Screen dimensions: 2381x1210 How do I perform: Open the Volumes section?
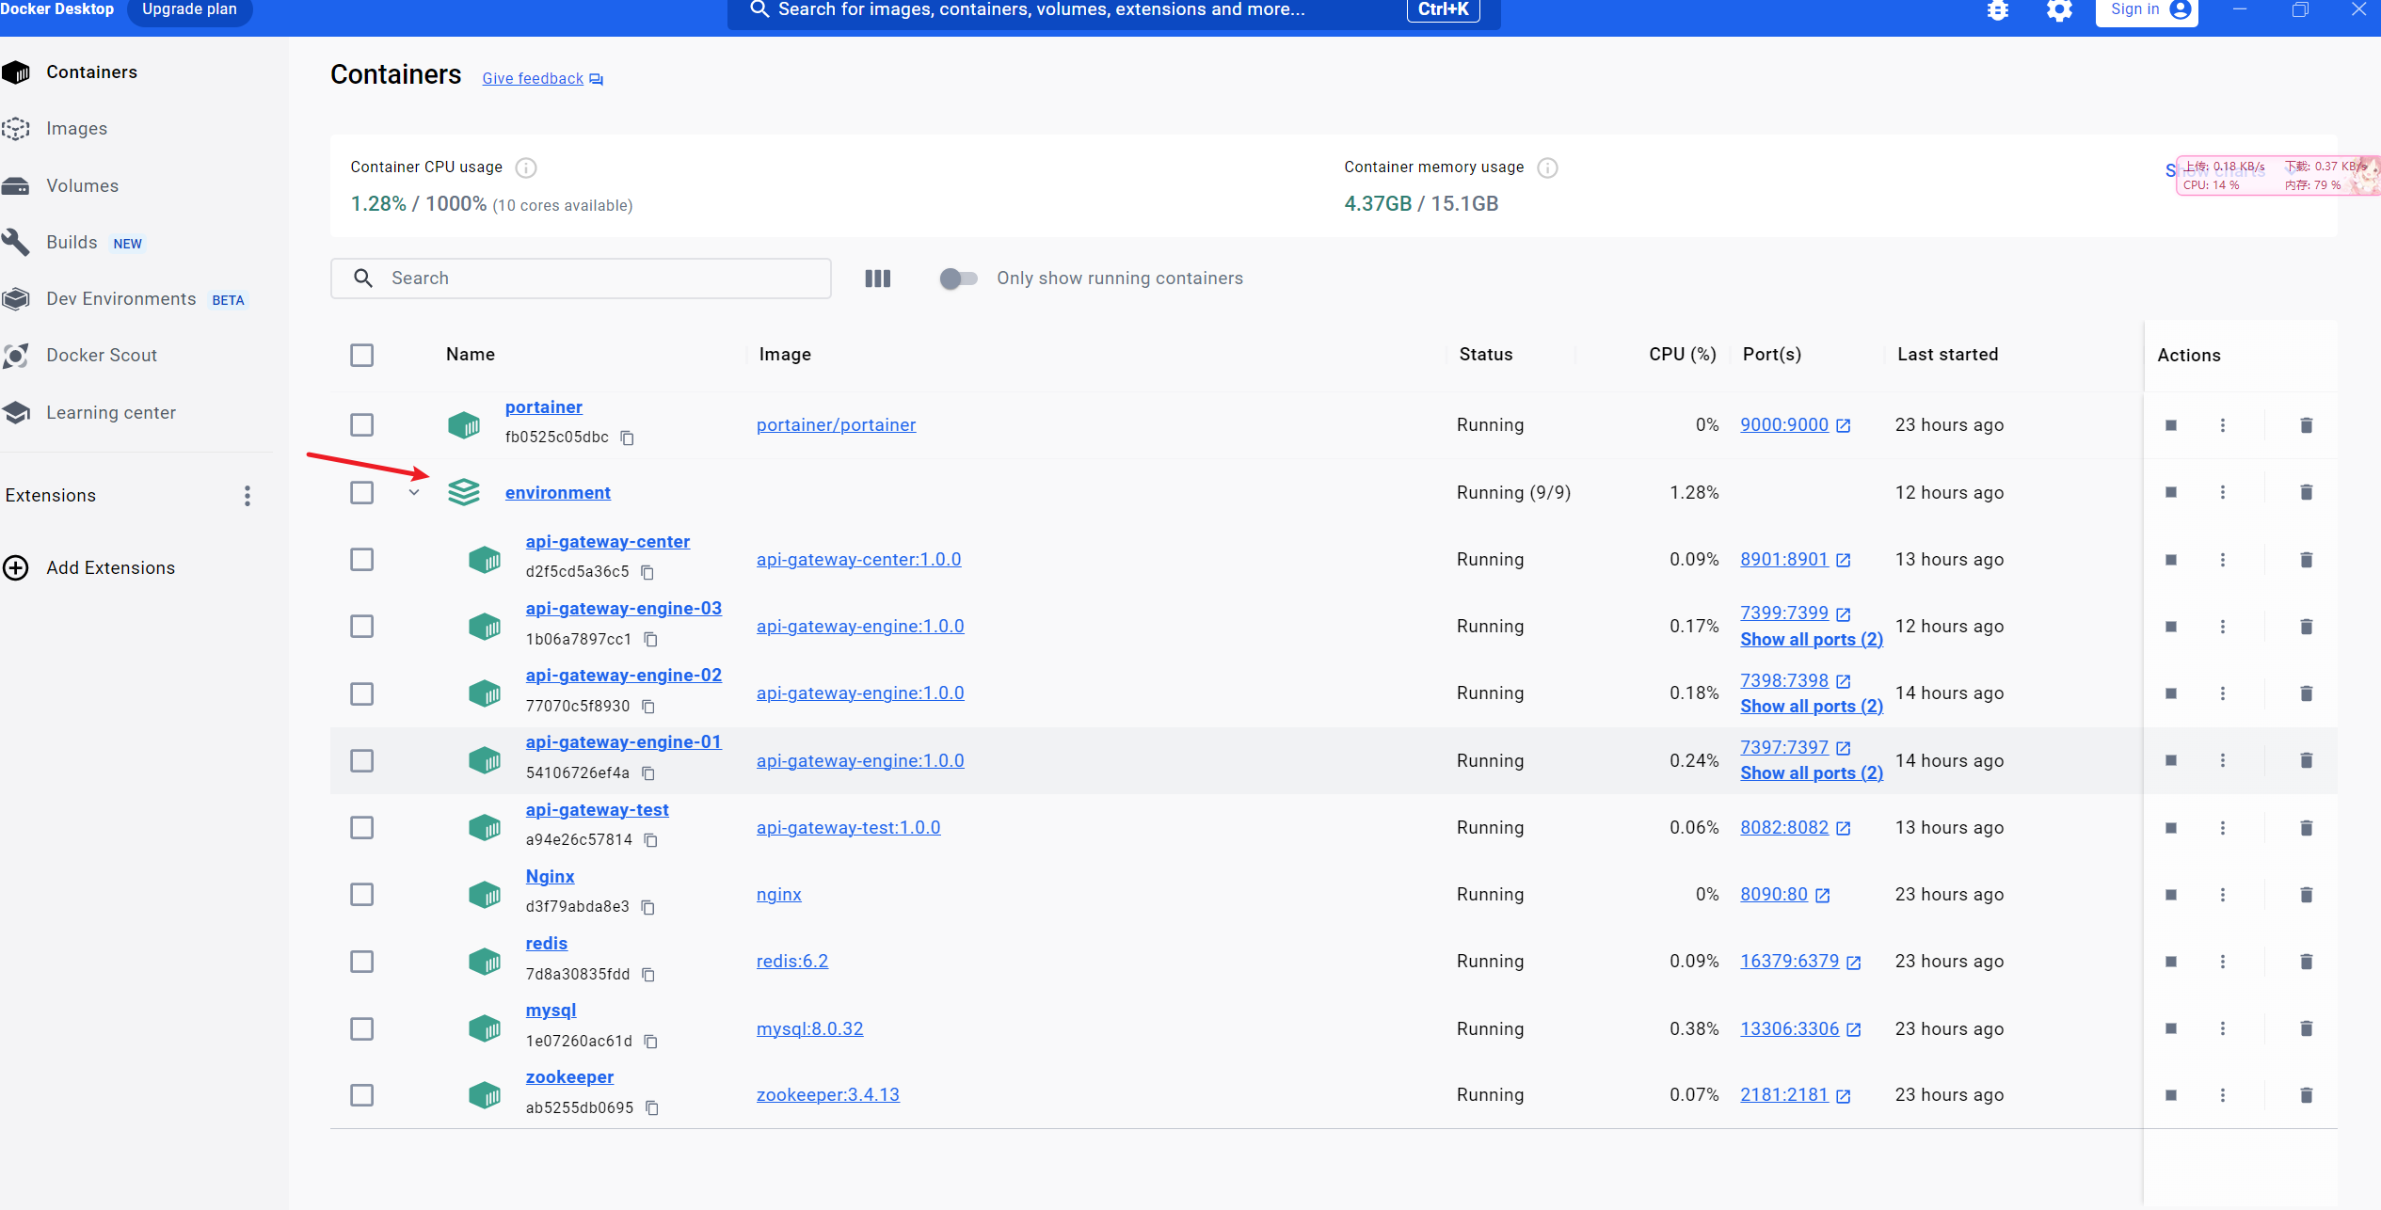point(82,186)
